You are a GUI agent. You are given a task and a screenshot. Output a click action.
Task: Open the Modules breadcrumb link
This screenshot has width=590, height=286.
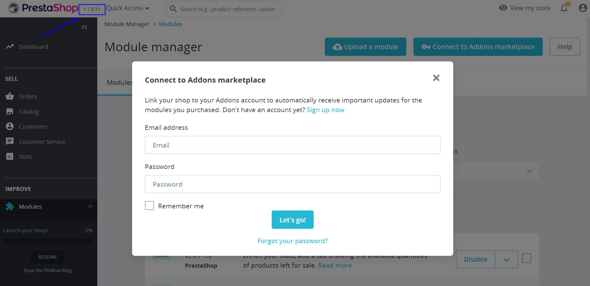pos(170,24)
